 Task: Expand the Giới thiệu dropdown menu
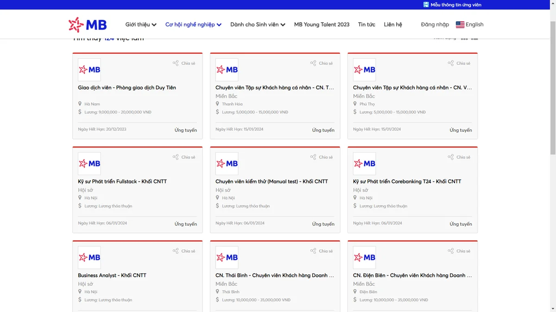point(141,24)
